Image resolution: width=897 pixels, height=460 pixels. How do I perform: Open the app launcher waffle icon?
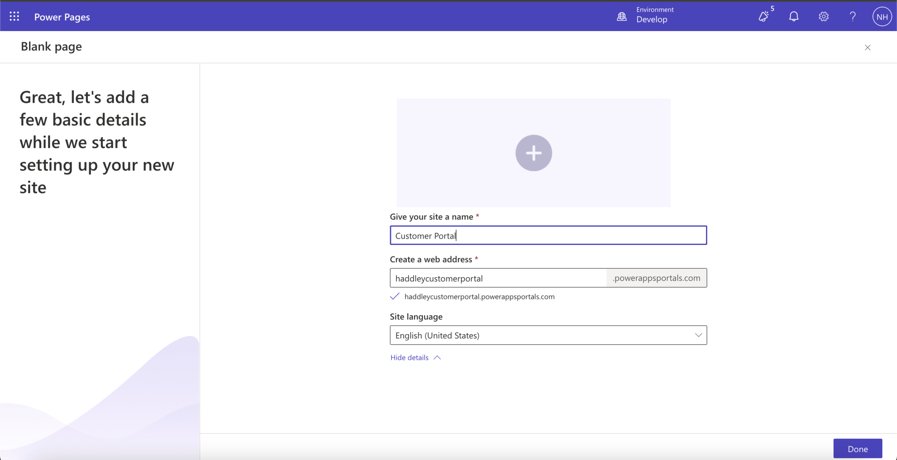tap(14, 16)
